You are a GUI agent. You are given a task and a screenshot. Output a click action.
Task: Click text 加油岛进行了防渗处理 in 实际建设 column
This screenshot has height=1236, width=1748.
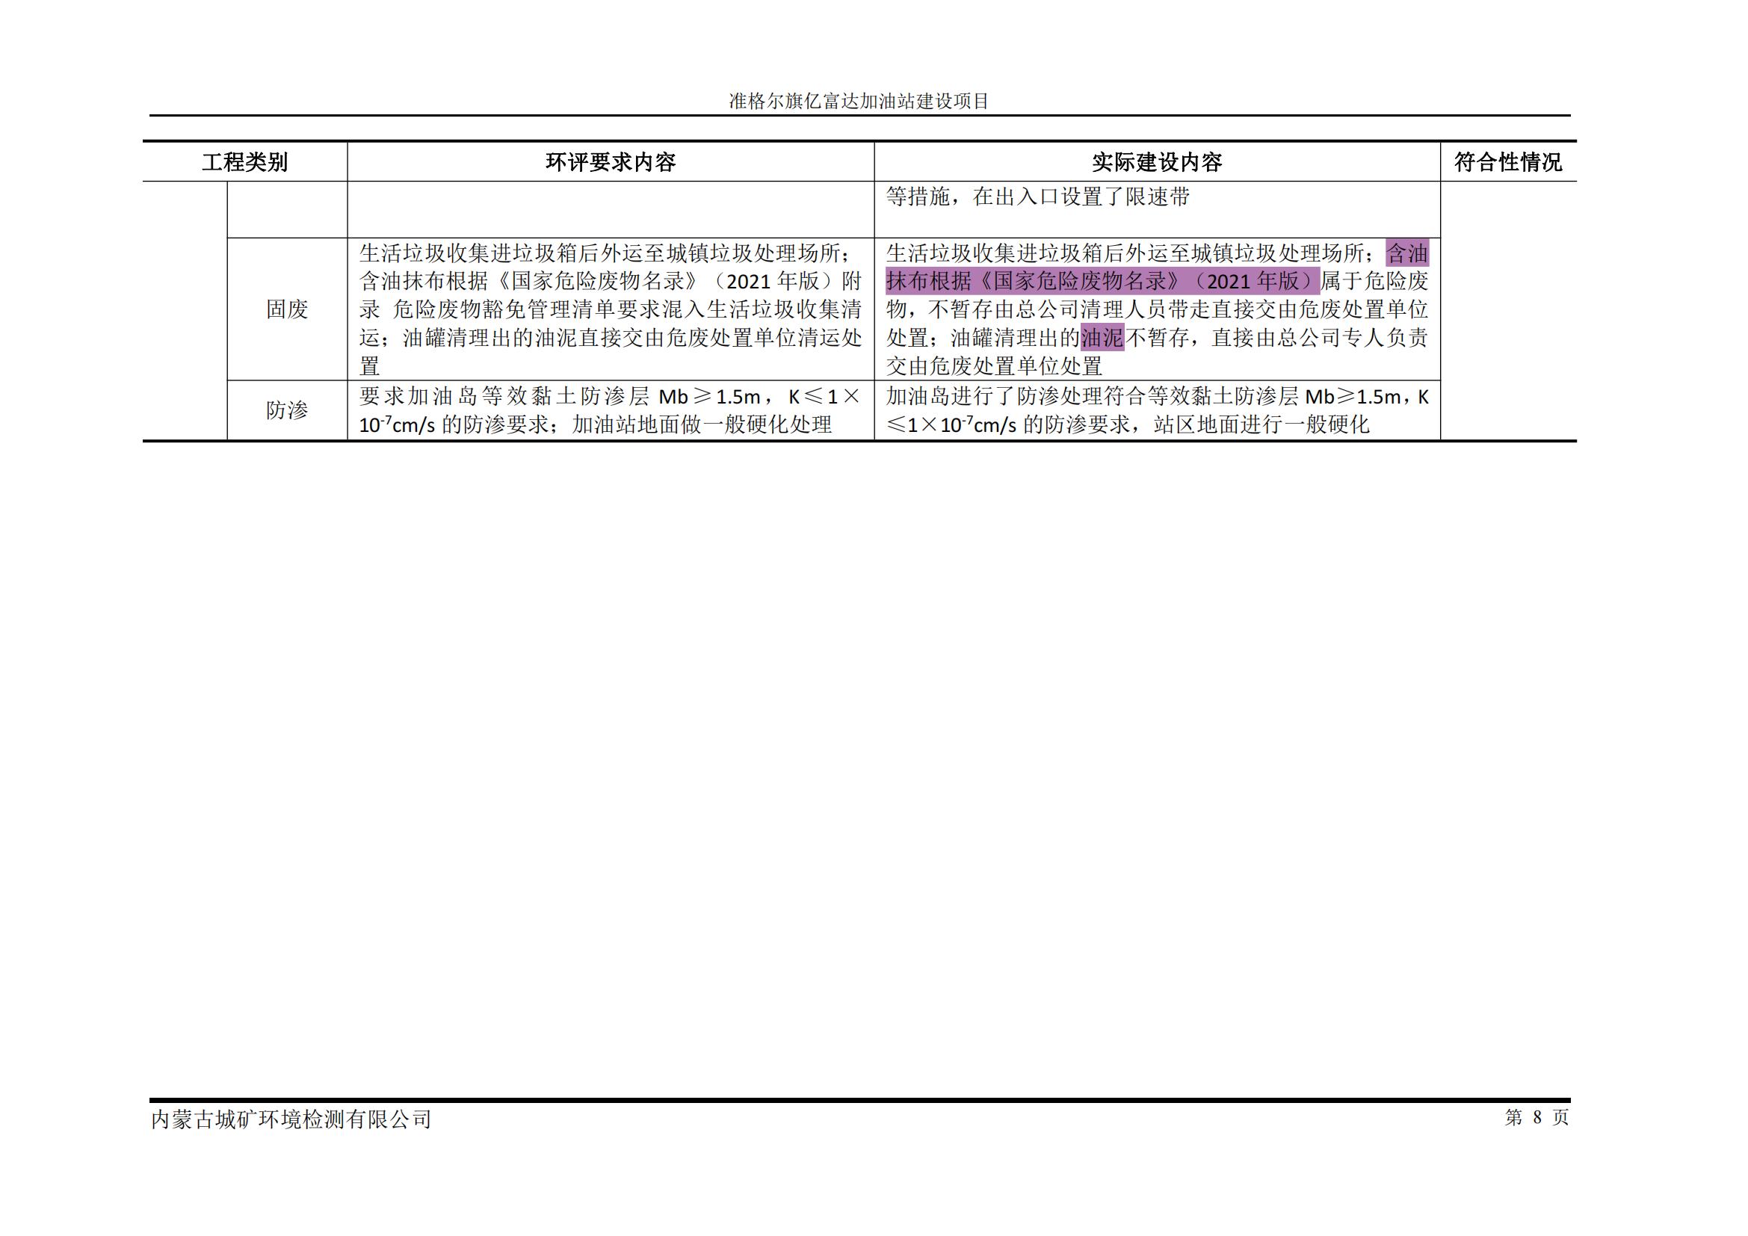994,397
